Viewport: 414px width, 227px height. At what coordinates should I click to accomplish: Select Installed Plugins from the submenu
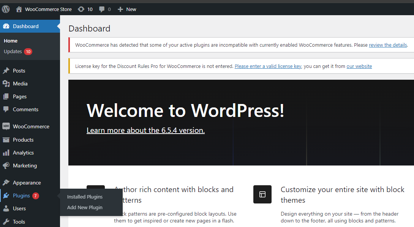click(x=84, y=197)
